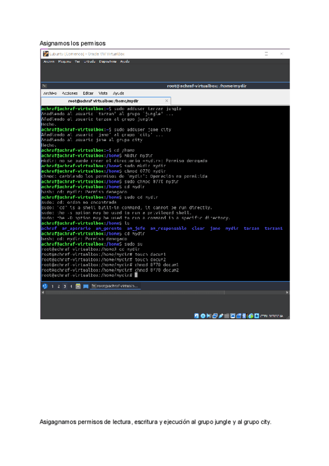
Task: Click the terminal window icon in title bar
Action: click(44, 86)
